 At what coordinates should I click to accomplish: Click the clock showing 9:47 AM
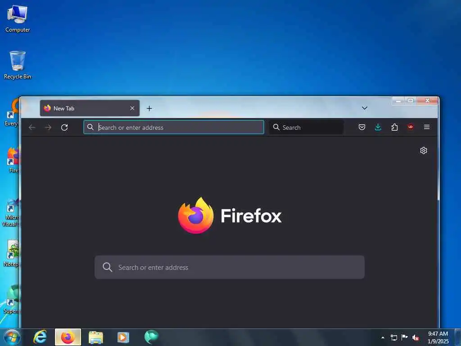438,337
